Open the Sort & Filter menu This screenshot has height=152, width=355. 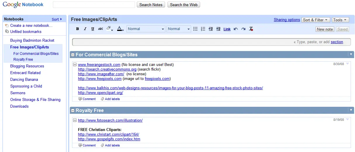(316, 20)
